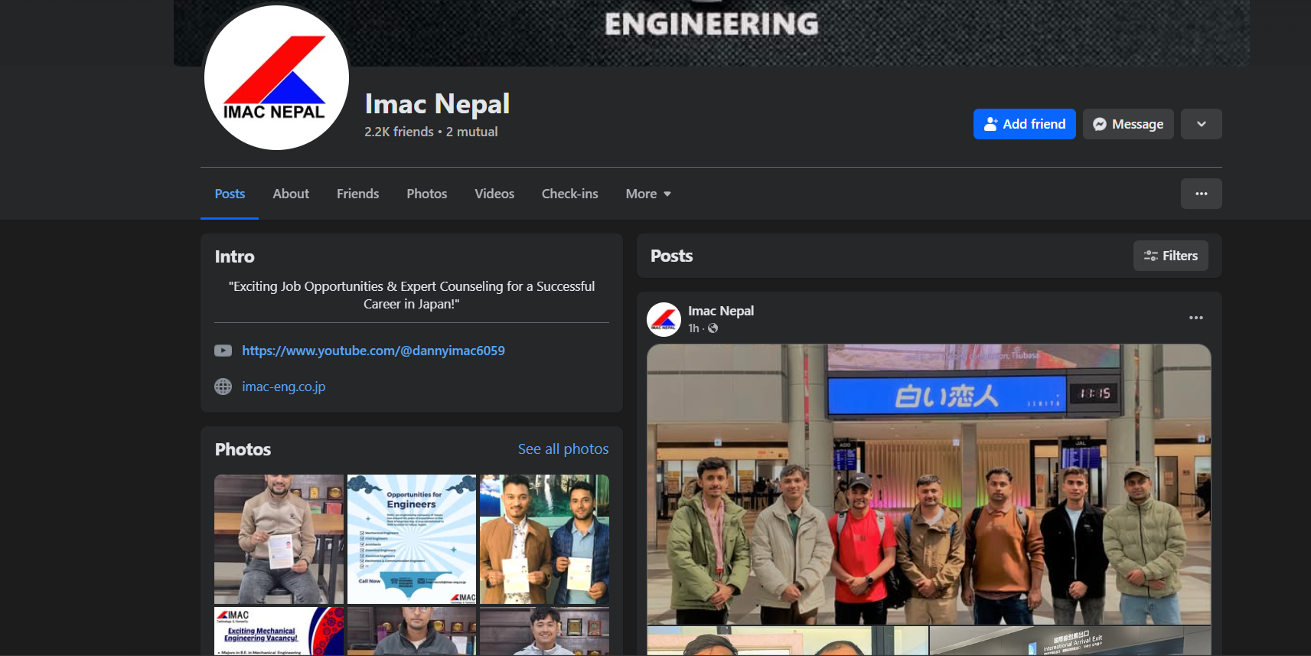Open the International Arrival Exit post photo
Viewport: 1311px width, 656px height.
coord(1070,641)
